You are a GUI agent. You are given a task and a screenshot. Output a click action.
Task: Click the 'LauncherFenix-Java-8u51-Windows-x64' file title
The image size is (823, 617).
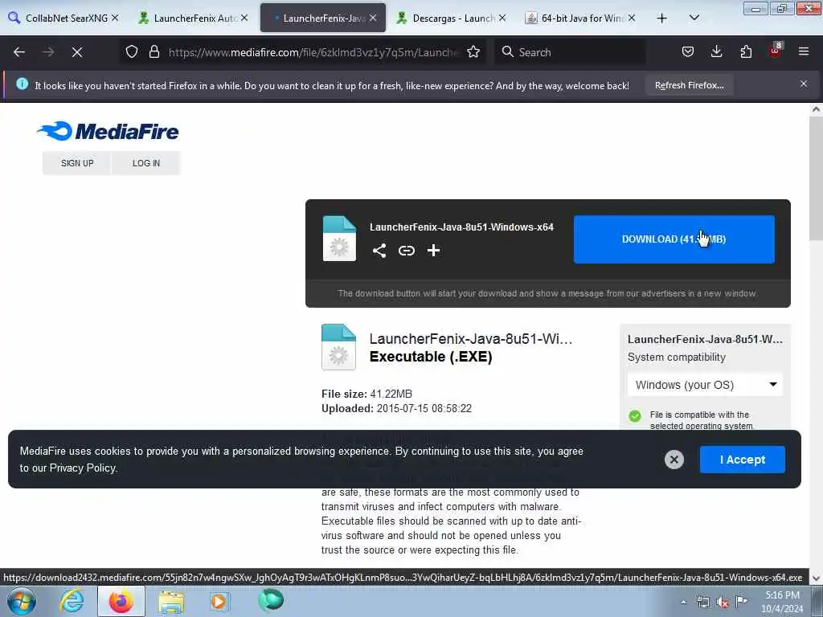coord(461,227)
